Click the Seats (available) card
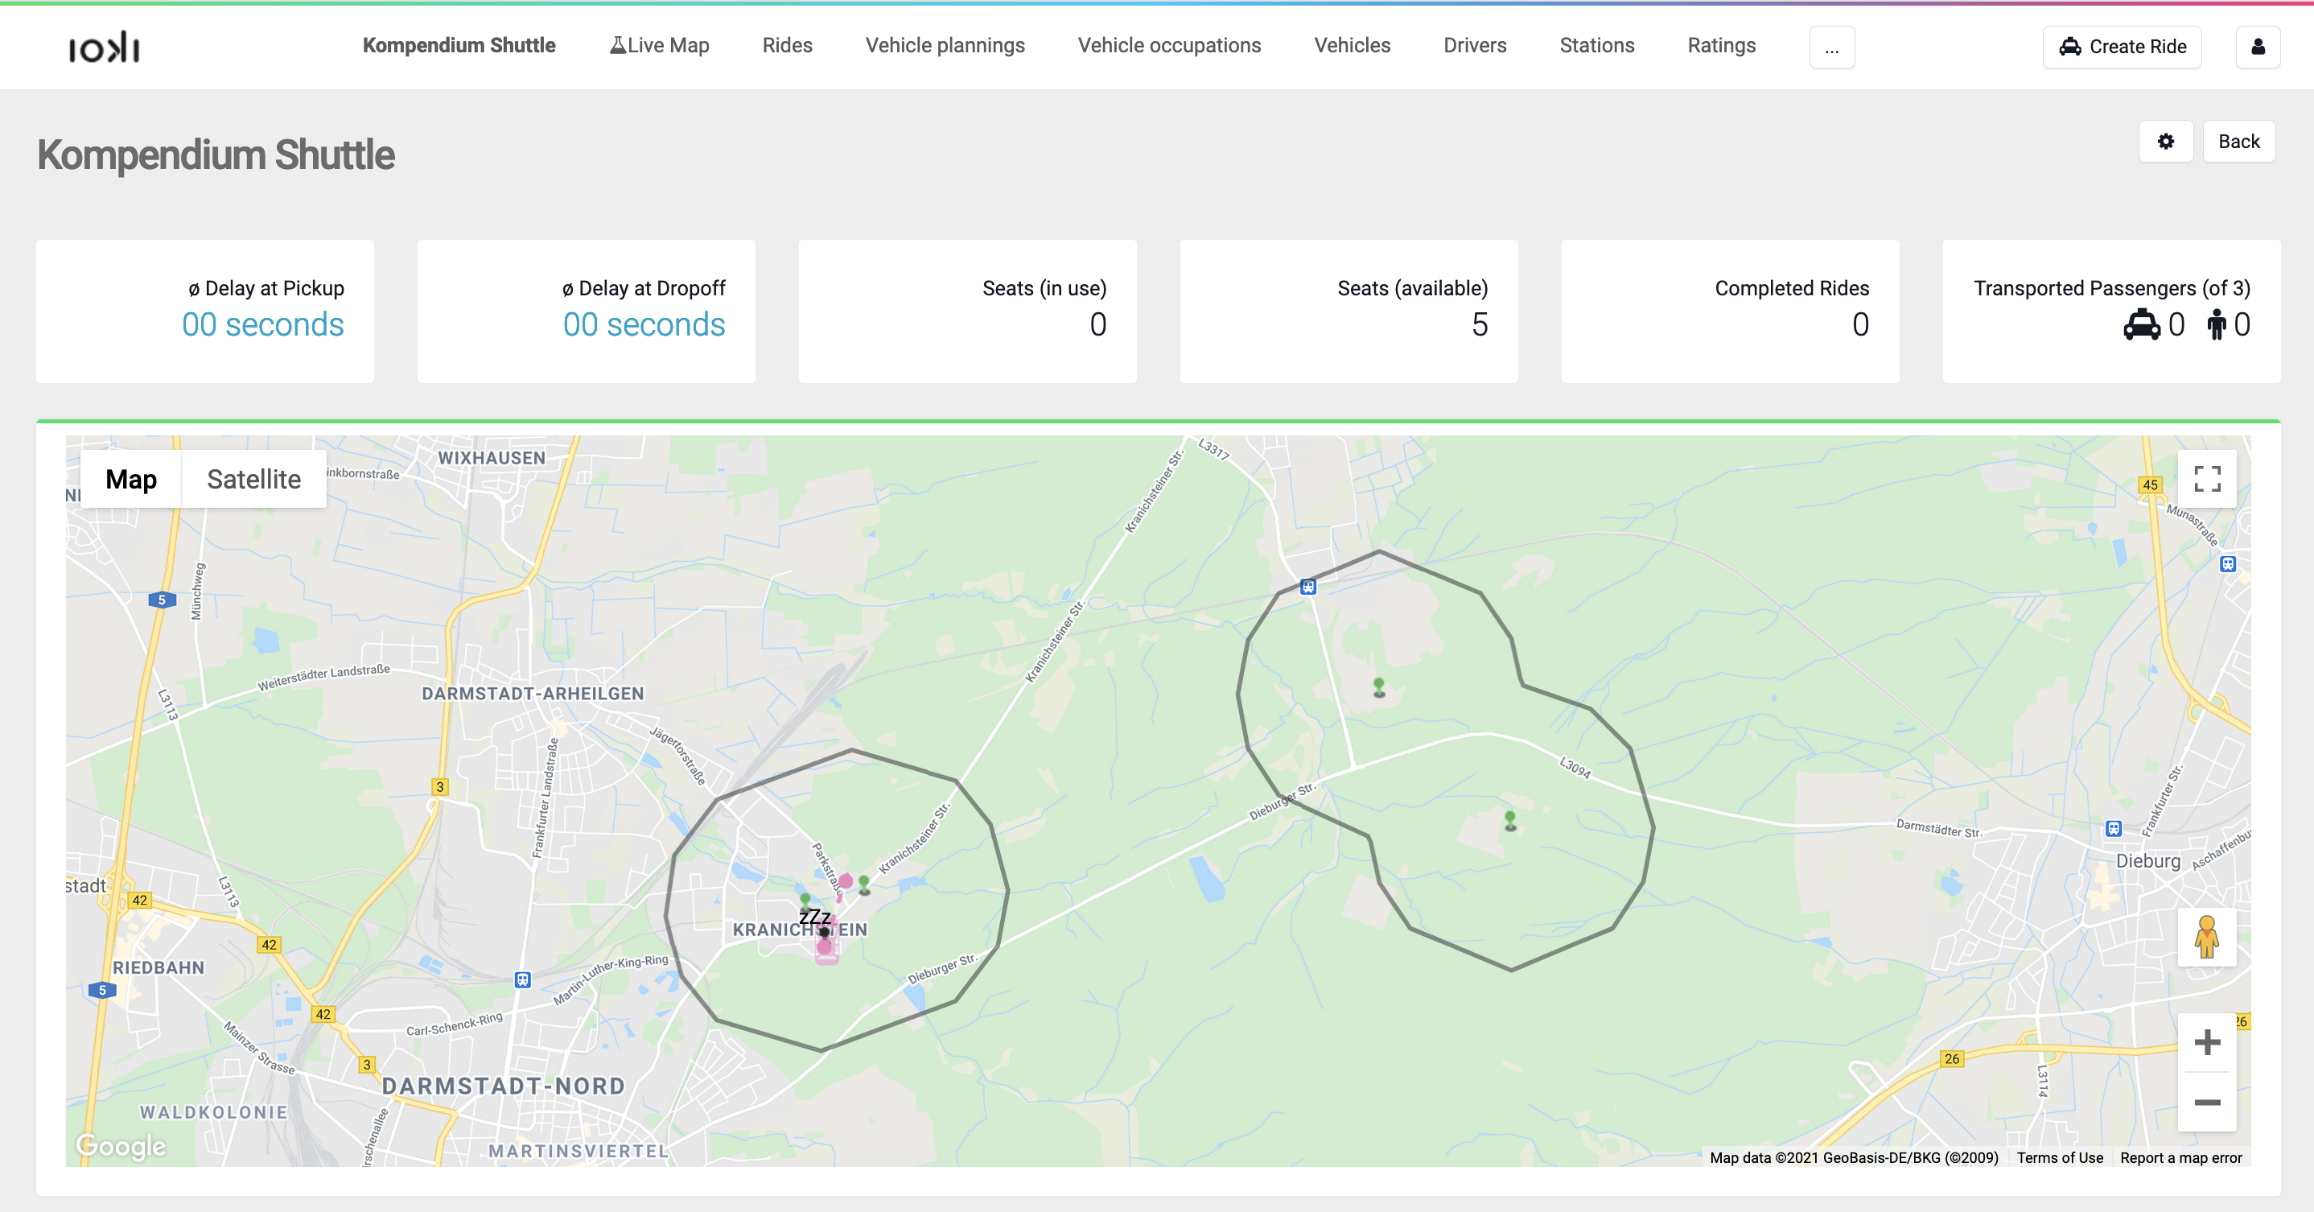Screen dimensions: 2314x1212 click(x=1348, y=311)
